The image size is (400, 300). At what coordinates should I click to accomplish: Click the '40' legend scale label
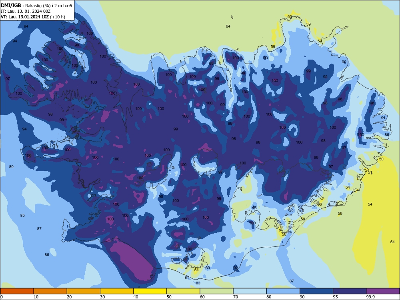pos(136,297)
